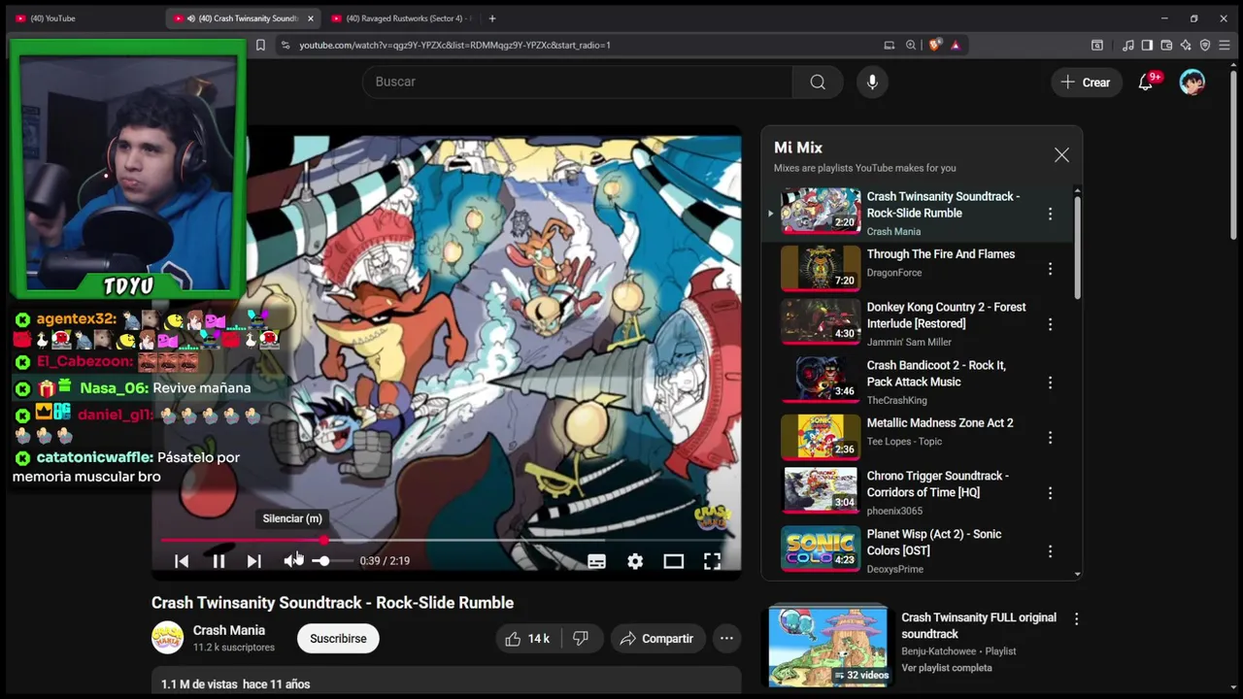Open Crash Mania channel avatar
Image resolution: width=1243 pixels, height=699 pixels.
pos(167,638)
